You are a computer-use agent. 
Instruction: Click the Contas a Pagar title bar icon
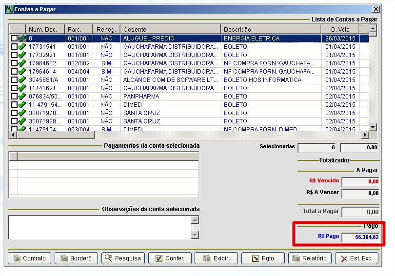(9, 9)
